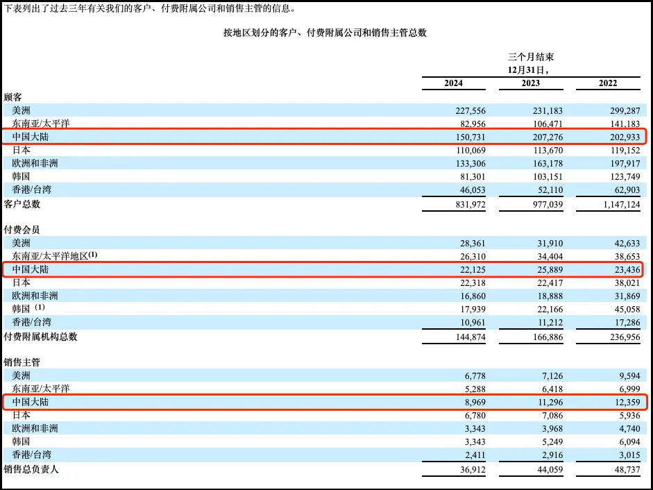Click value 3,968
Viewport: 653px width, 490px height.
tap(552, 429)
